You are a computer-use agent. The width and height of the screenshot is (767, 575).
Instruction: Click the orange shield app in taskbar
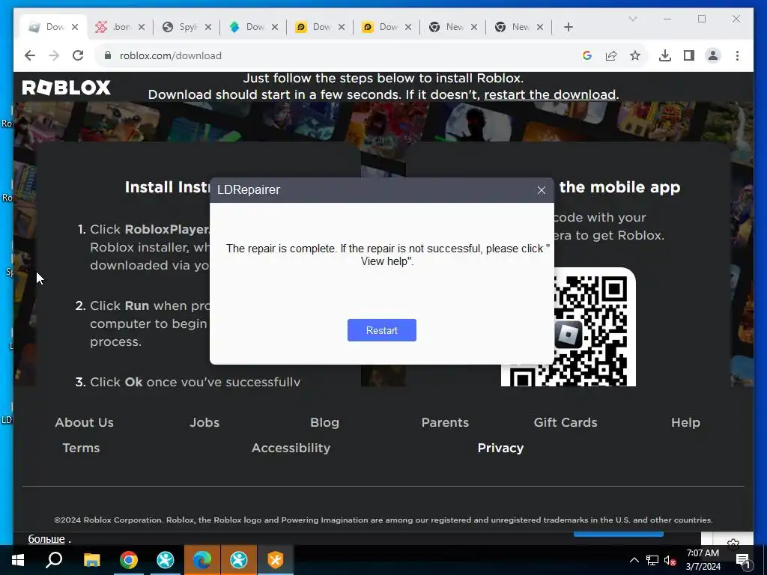(276, 560)
